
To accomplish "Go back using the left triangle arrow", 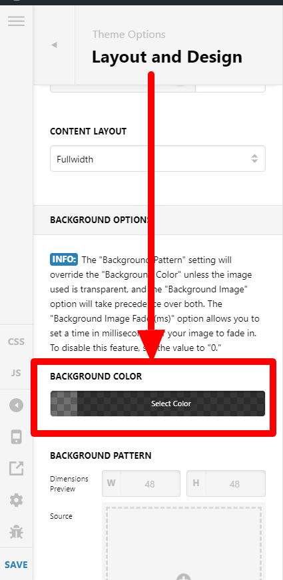I will click(54, 45).
